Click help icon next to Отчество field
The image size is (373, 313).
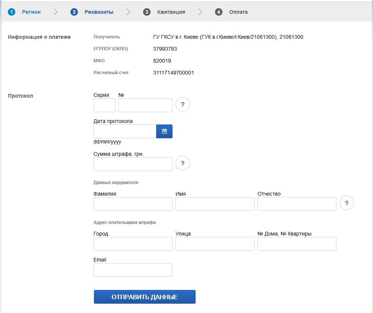click(x=347, y=203)
